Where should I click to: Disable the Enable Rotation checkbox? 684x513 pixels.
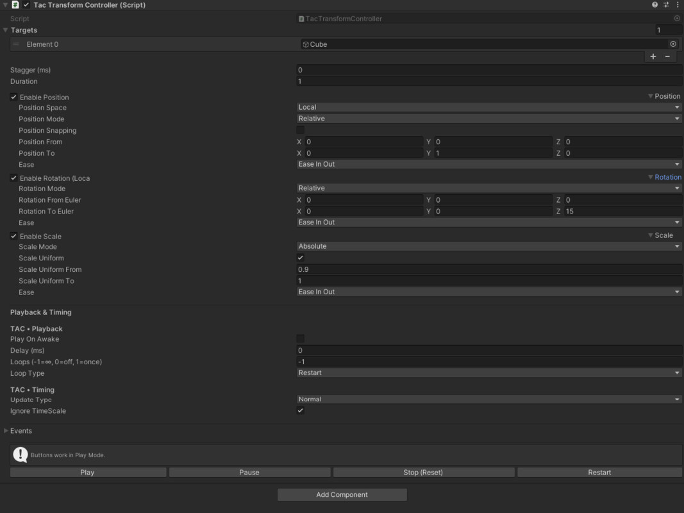[x=13, y=178]
